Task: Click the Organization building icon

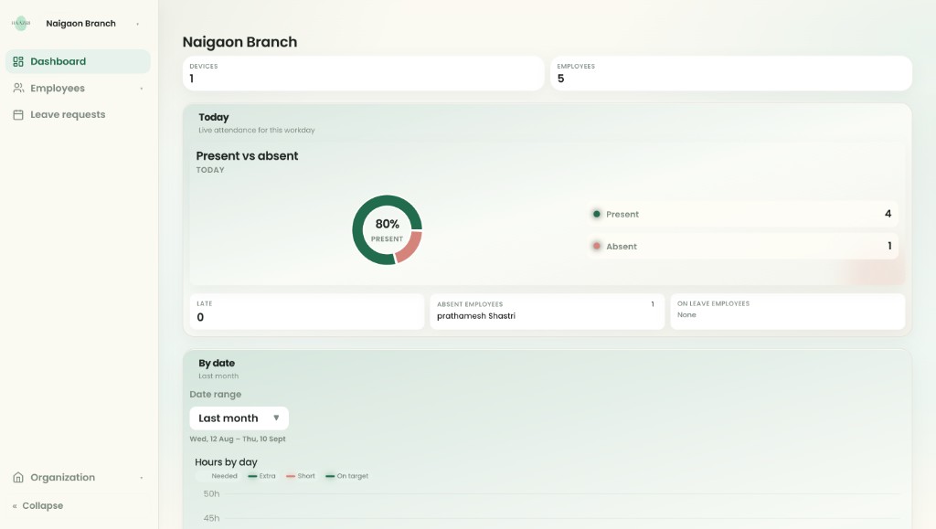Action: pos(18,477)
